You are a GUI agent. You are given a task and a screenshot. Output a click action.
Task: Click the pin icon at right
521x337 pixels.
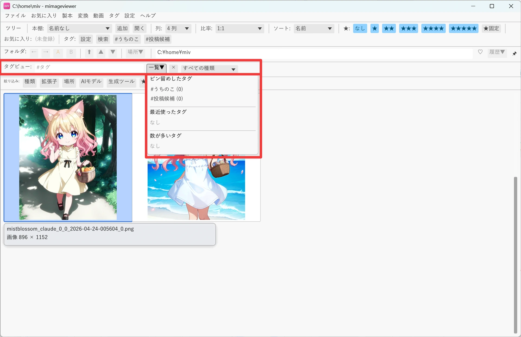(514, 53)
